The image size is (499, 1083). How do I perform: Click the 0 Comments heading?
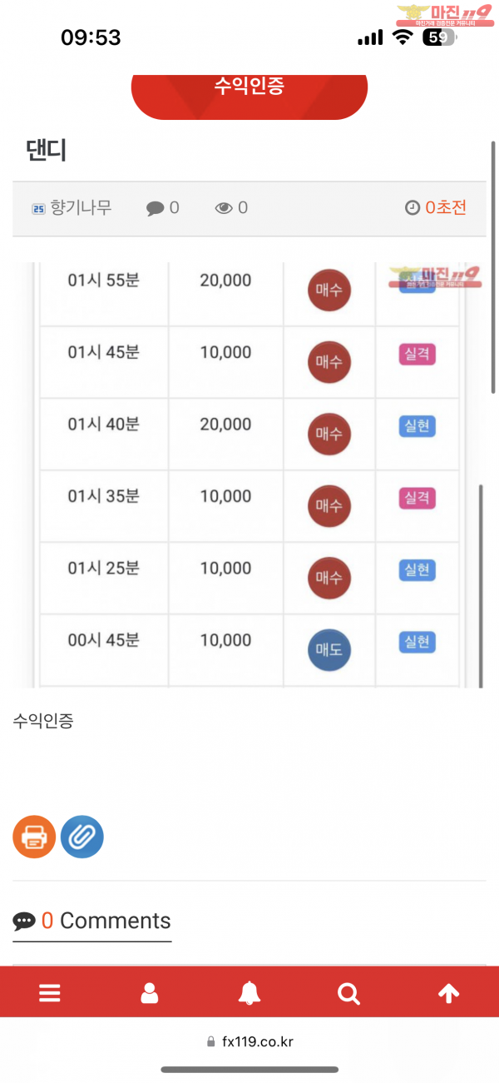coord(92,921)
